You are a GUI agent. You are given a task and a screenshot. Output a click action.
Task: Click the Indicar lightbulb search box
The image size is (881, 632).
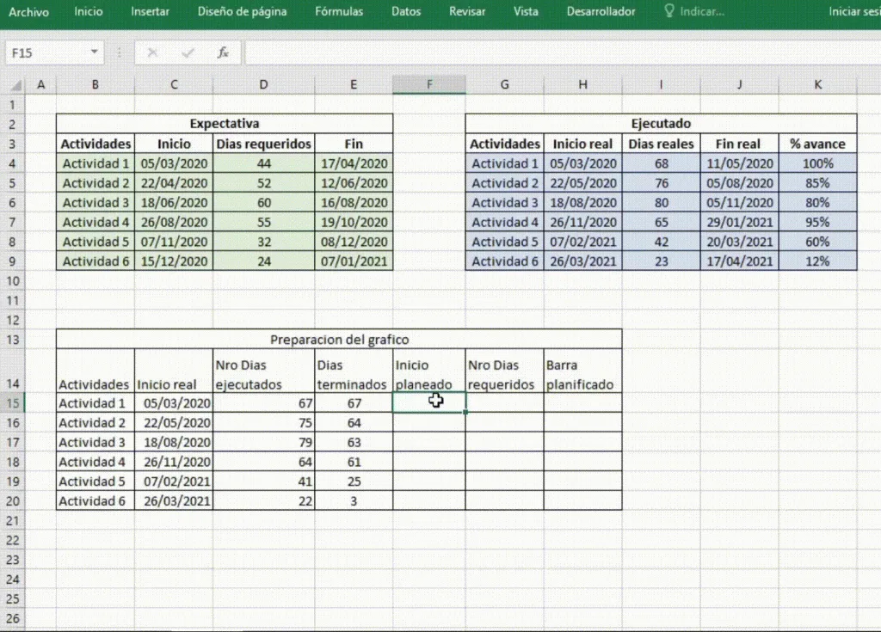click(694, 11)
